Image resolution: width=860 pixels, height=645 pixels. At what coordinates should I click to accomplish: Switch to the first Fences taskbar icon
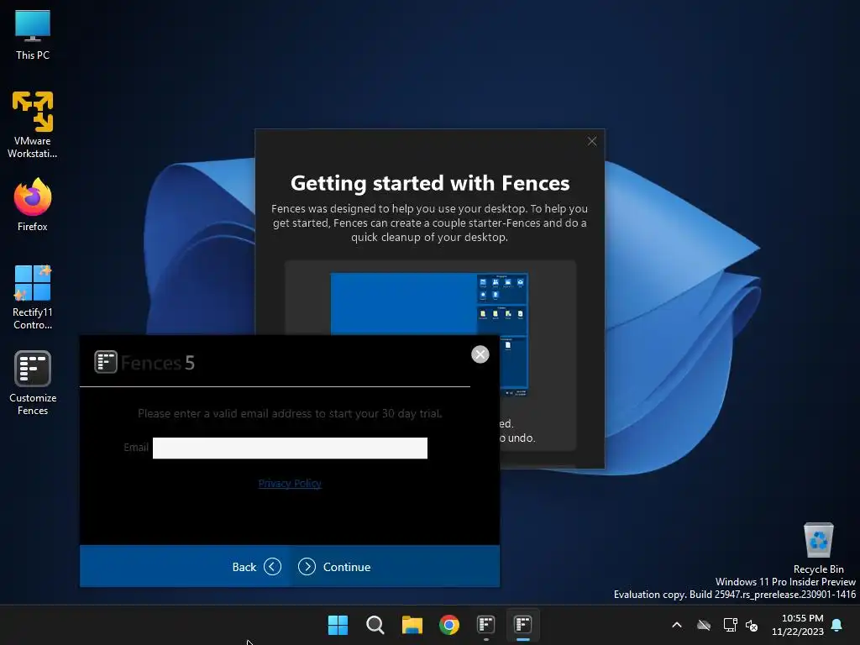(486, 625)
